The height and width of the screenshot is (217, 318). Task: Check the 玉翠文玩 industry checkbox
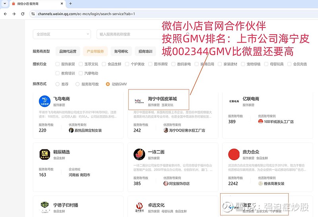point(81,64)
